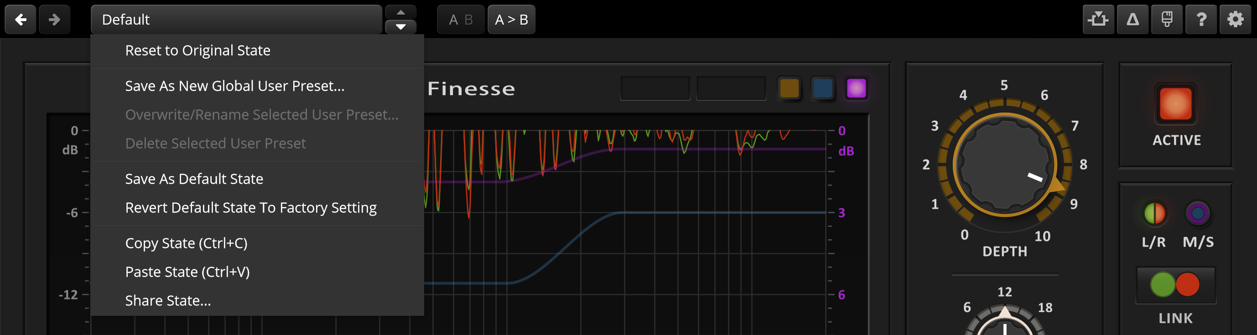Click the undo back arrow icon

tap(21, 20)
